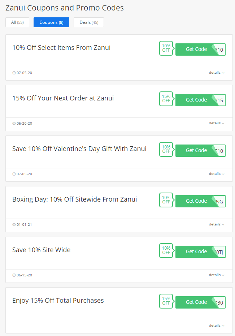Click the clock icon beside 06-20-20 date
Image resolution: width=235 pixels, height=336 pixels.
pyautogui.click(x=14, y=124)
